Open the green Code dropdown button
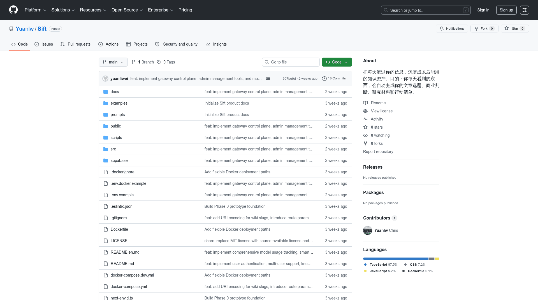 (x=337, y=62)
